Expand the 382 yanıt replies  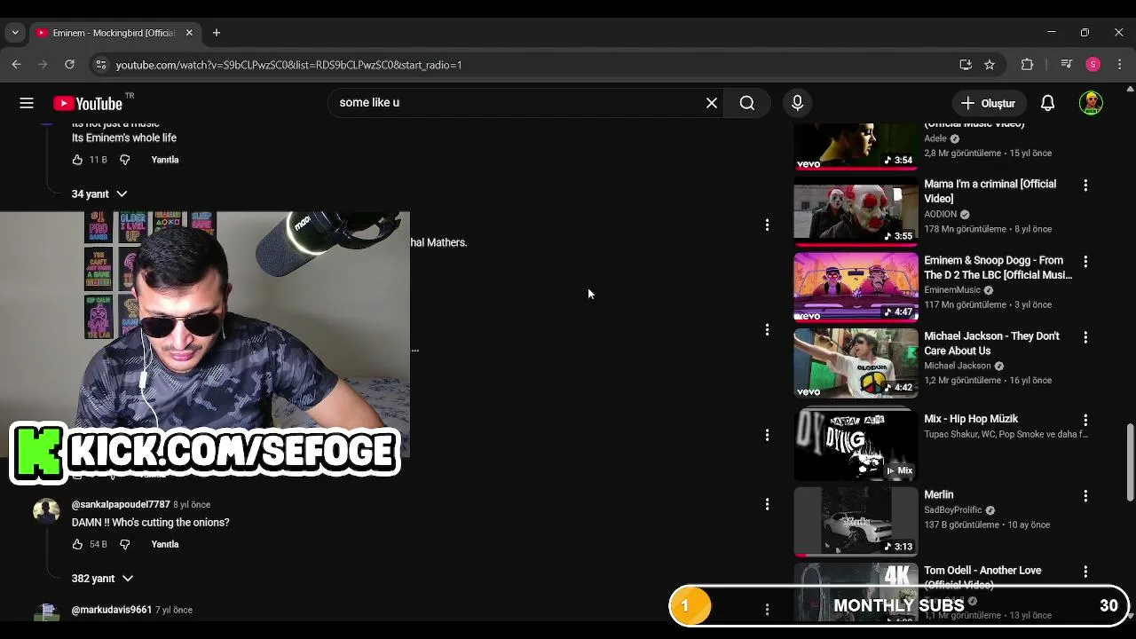coord(102,578)
